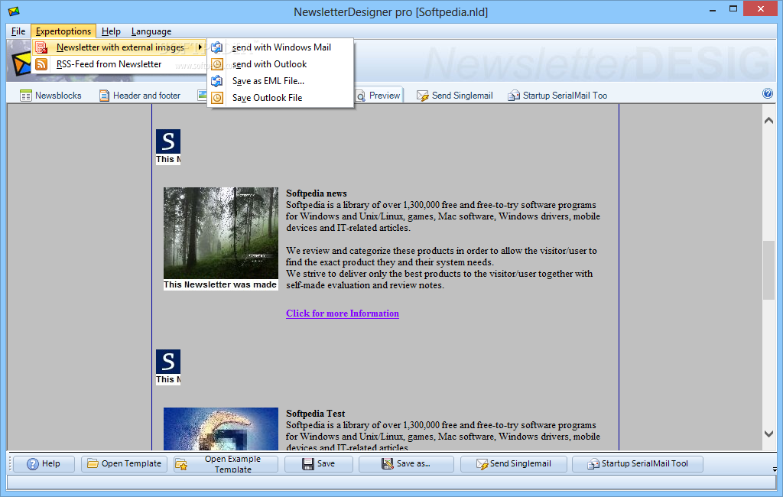Screen dimensions: 783x497
Task: Click the Open Template folder icon
Action: click(93, 463)
